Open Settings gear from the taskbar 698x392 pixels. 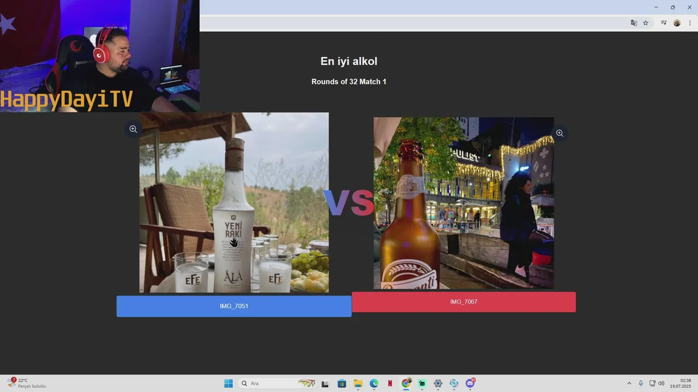(x=438, y=383)
